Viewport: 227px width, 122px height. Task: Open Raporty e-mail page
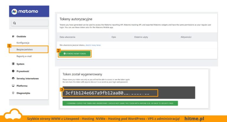click(x=24, y=56)
